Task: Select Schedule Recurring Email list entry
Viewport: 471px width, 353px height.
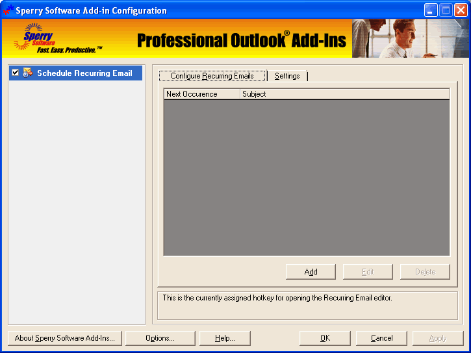Action: tap(76, 73)
